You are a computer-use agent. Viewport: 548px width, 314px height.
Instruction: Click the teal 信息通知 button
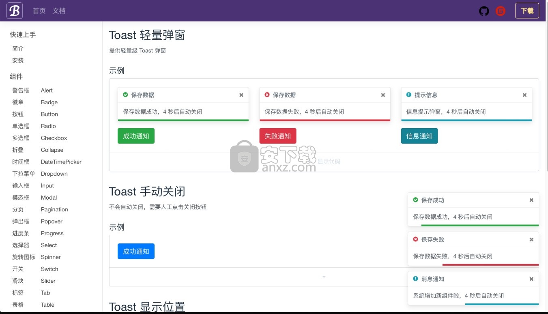click(x=419, y=136)
